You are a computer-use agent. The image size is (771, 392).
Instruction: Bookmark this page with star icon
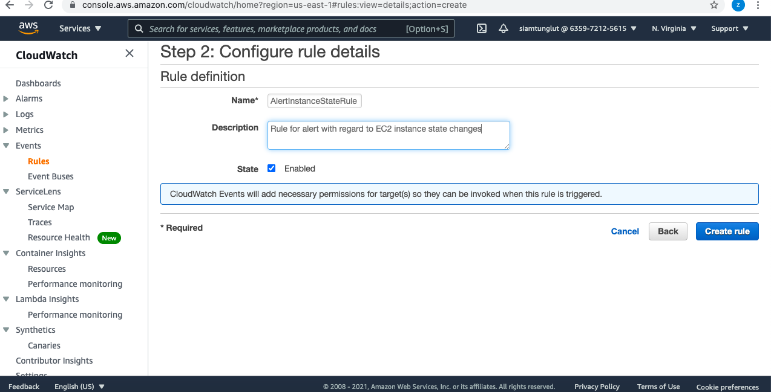pyautogui.click(x=714, y=5)
